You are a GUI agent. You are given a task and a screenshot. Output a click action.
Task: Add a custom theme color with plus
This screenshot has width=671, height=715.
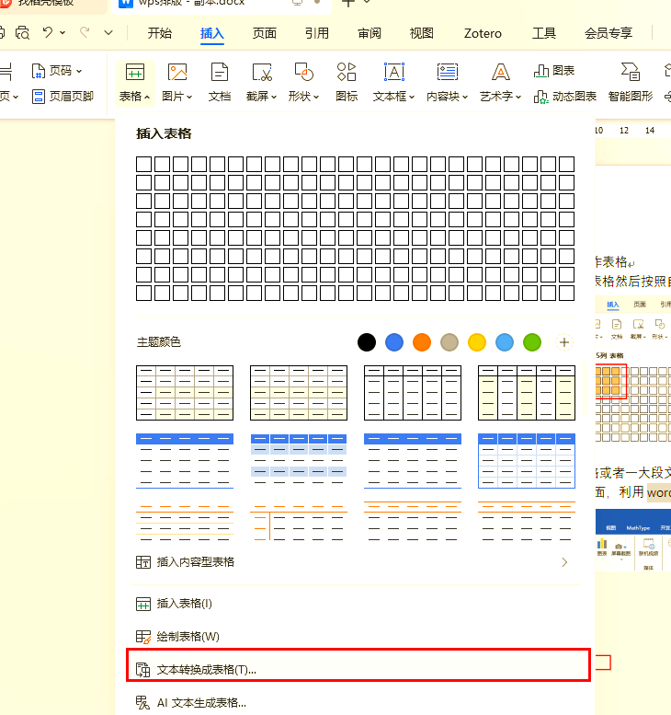tap(564, 342)
